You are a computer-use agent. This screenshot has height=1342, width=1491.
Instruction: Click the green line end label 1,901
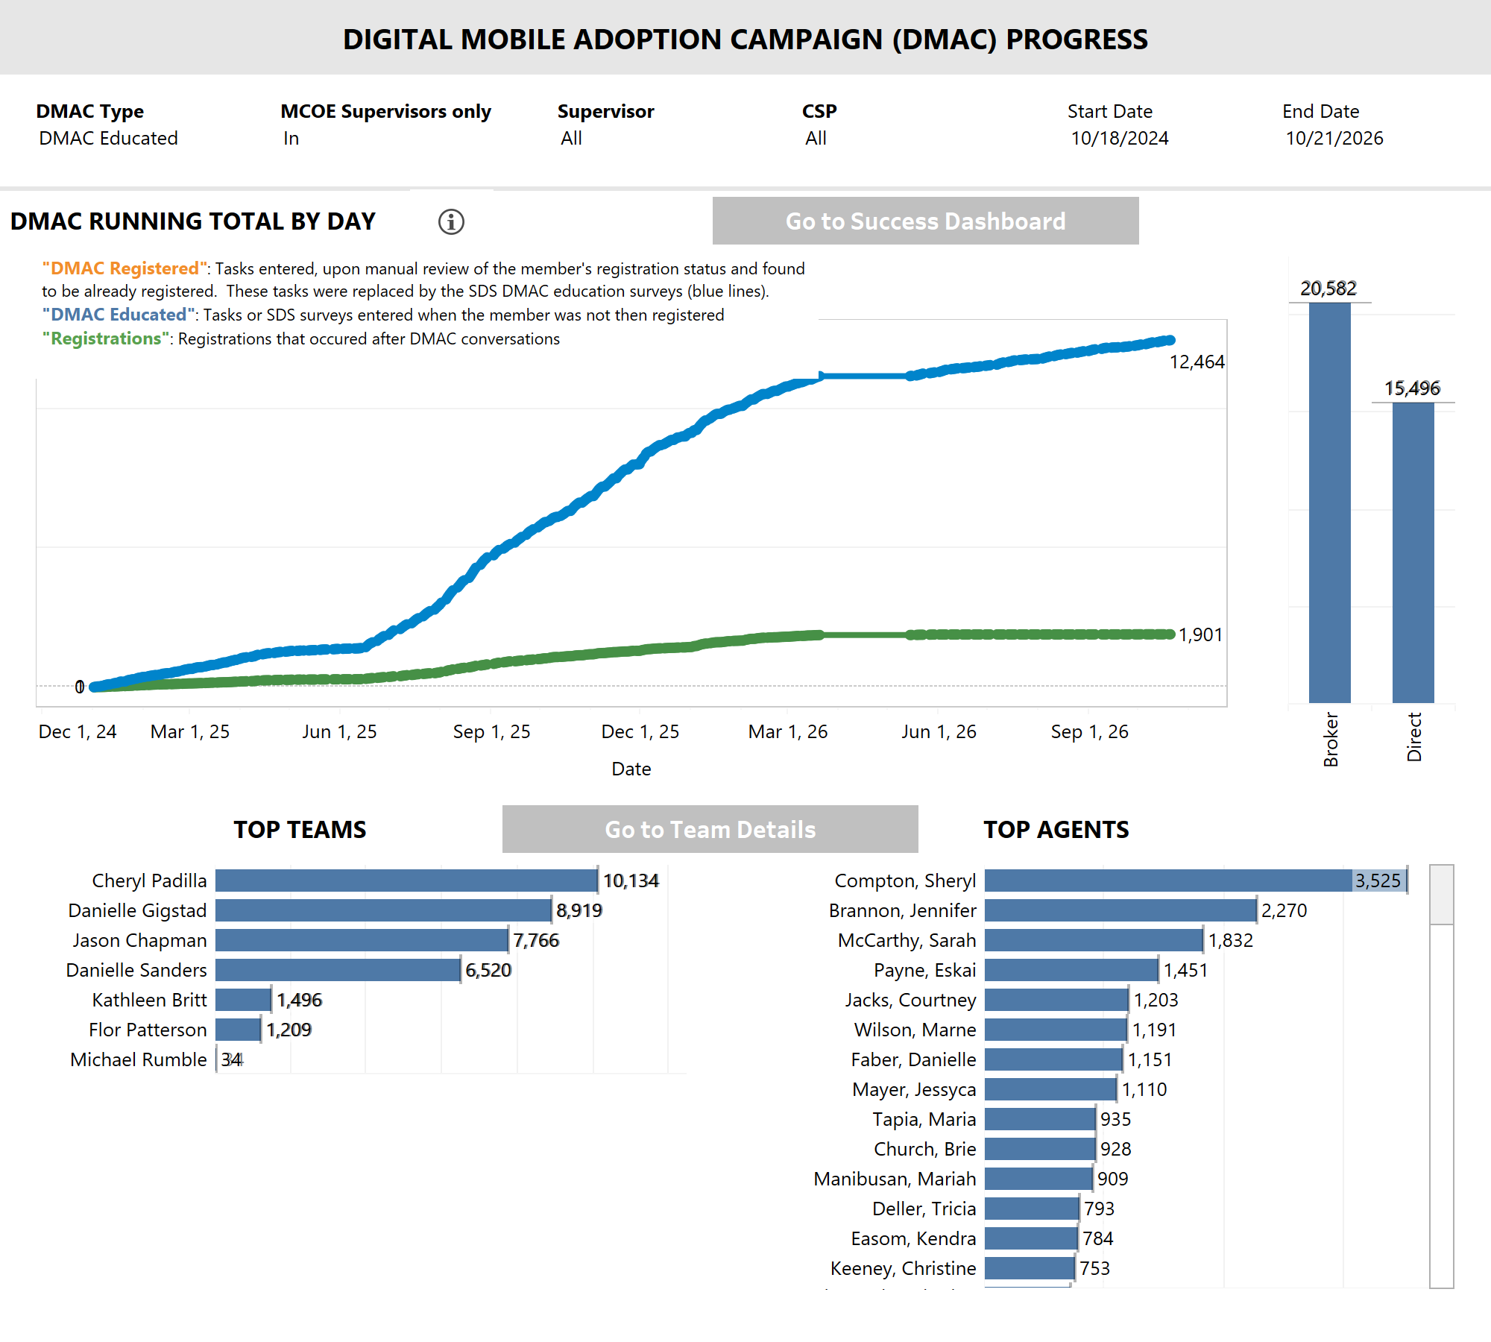(x=1200, y=634)
